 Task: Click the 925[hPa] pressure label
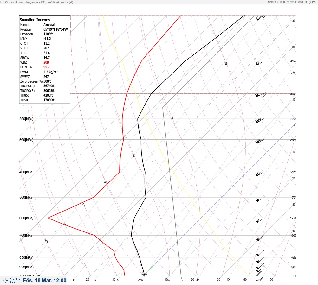[x=26, y=267]
